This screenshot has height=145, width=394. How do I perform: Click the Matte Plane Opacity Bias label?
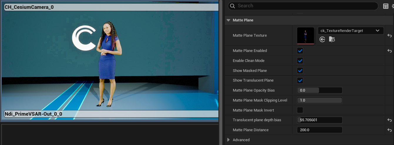coord(254,90)
